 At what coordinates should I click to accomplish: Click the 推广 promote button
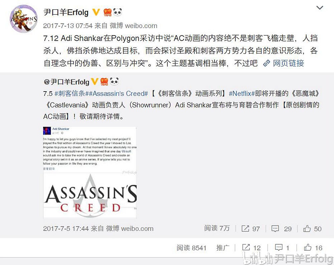tap(223, 248)
